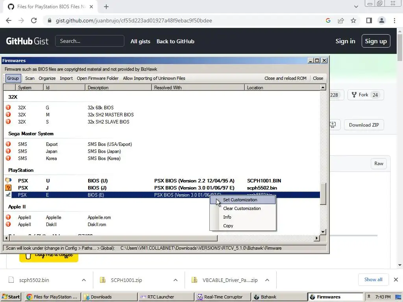Click Close and reload ROM
Screen dimensions: 403x302
tap(285, 78)
